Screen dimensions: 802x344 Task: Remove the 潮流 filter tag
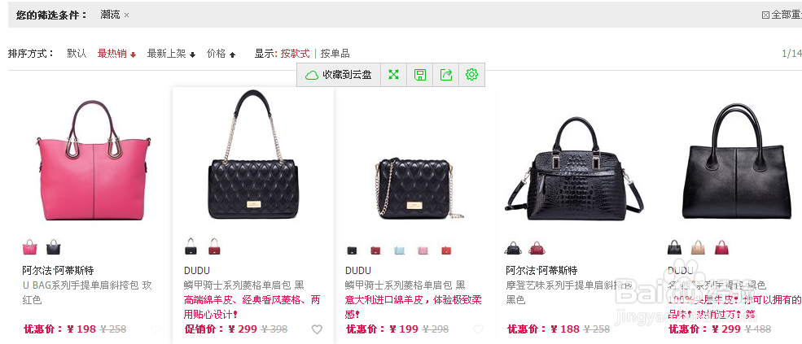tap(126, 15)
